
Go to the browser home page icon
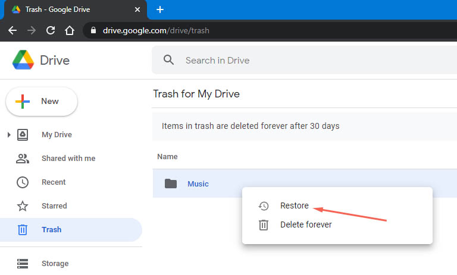click(x=70, y=30)
